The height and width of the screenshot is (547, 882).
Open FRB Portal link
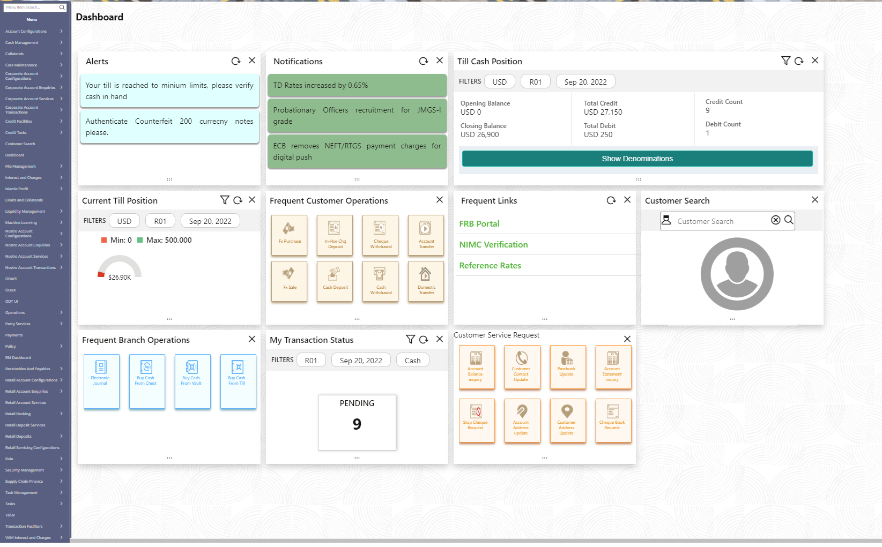(479, 223)
